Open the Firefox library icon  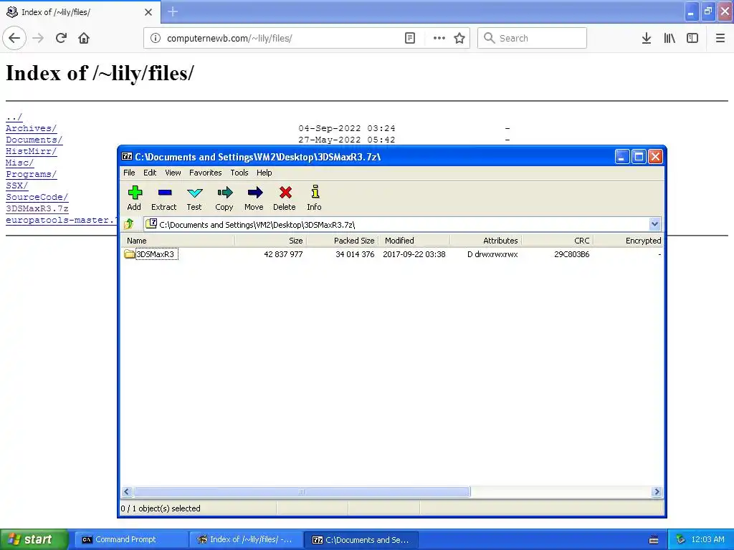pos(669,38)
